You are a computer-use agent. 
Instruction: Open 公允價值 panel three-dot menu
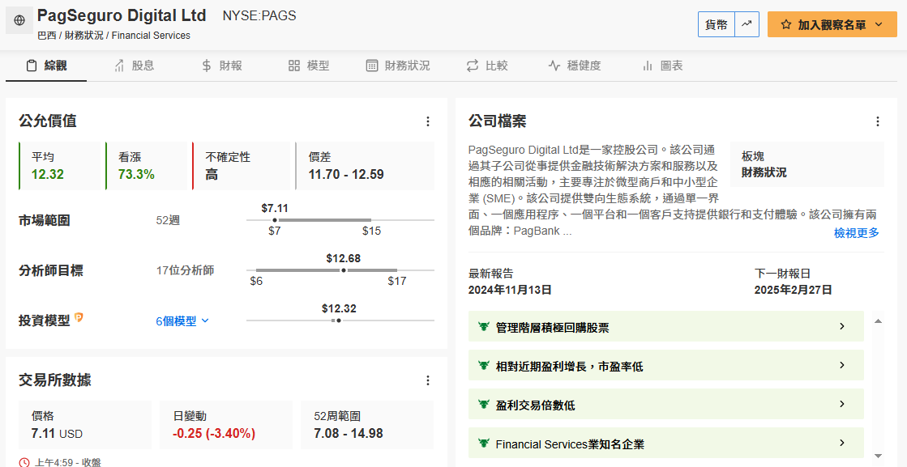[x=428, y=121]
